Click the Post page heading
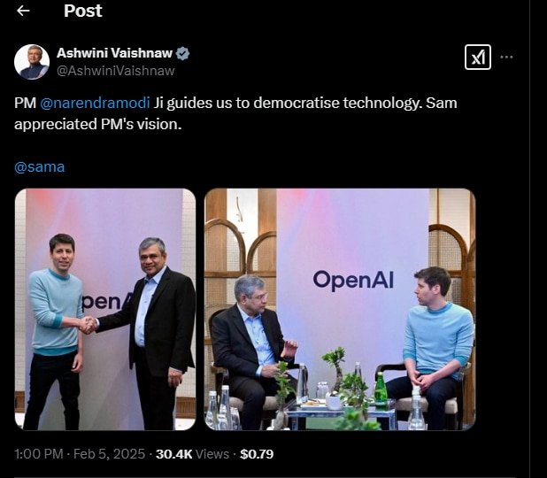The height and width of the screenshot is (478, 547). click(83, 11)
